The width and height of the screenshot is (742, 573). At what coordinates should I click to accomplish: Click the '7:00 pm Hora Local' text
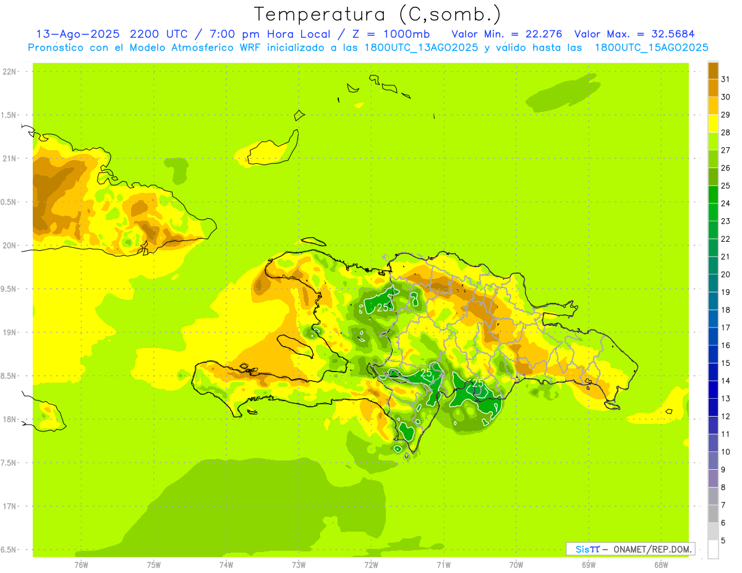click(x=270, y=34)
